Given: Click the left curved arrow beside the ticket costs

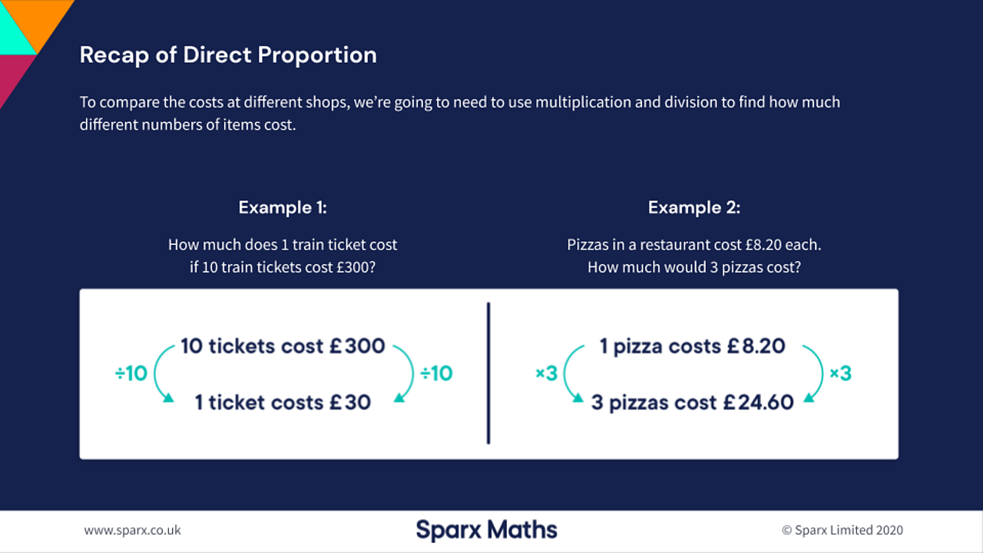Looking at the screenshot, I should (161, 374).
